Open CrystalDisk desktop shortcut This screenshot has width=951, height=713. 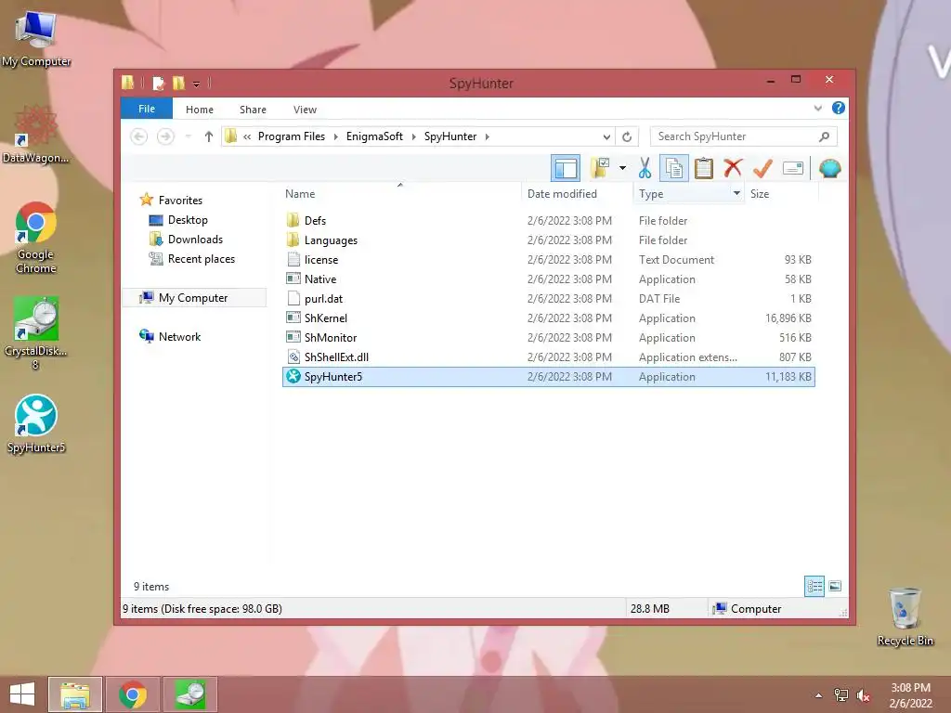point(36,333)
